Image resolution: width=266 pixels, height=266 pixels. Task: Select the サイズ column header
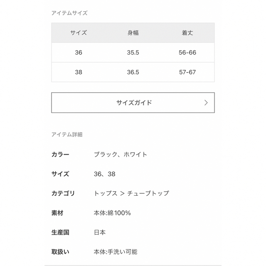[79, 33]
